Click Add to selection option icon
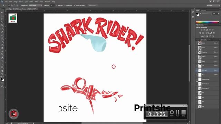Image resolution: width=221 pixels, height=124 pixels. coord(12,6)
